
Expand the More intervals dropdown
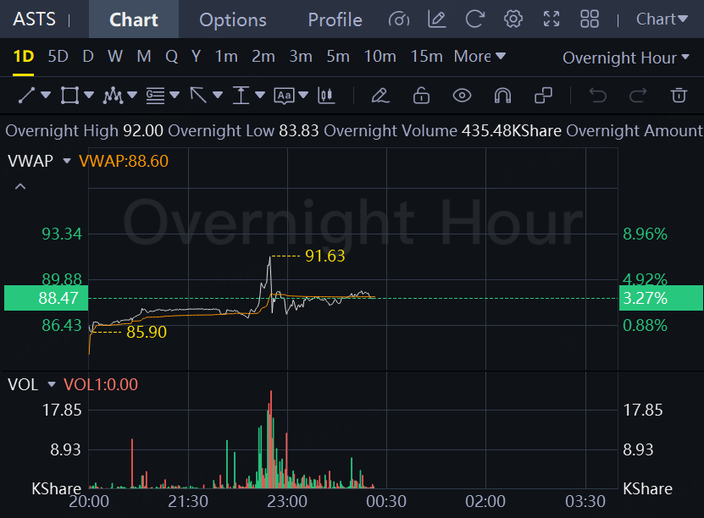(x=479, y=57)
